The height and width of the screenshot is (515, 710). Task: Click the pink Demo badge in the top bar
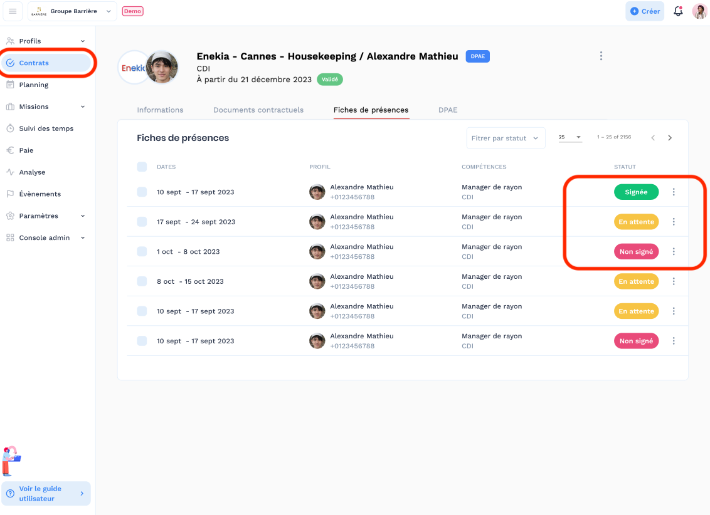pos(133,11)
